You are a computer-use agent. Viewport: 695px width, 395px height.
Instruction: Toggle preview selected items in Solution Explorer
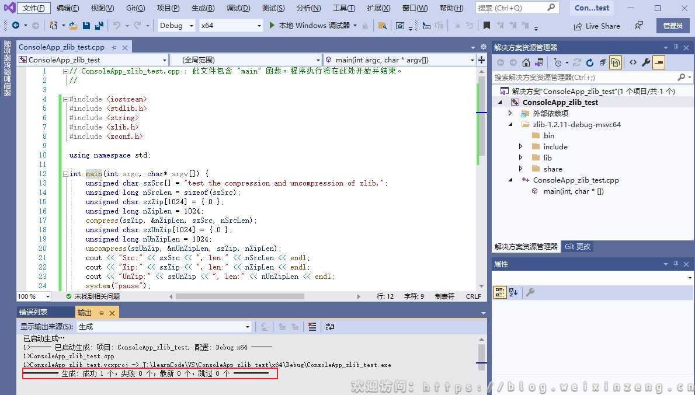tap(659, 62)
